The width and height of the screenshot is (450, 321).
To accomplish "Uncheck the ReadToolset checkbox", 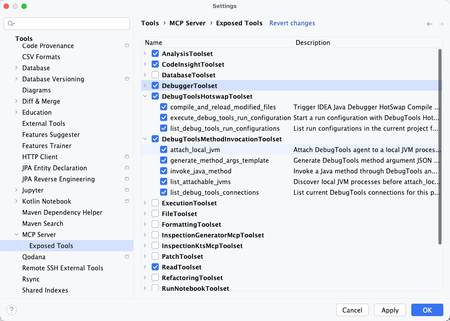I will coord(155,267).
